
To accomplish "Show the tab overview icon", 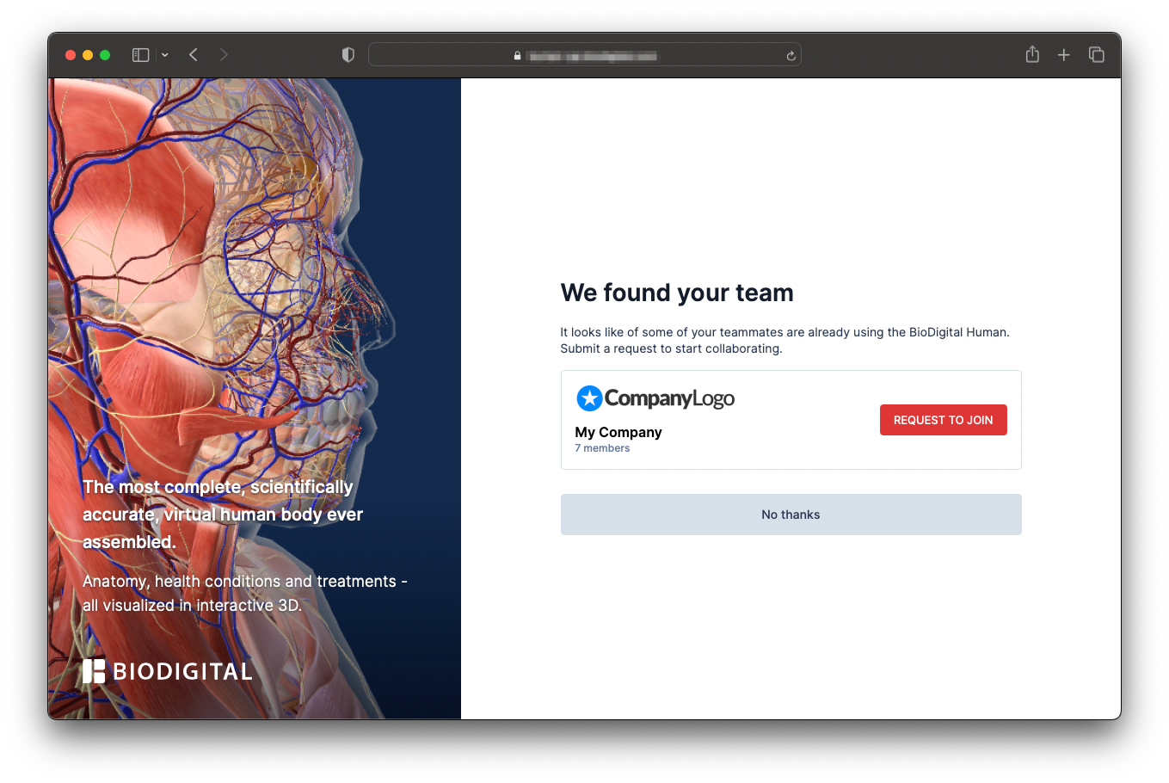I will pyautogui.click(x=1097, y=55).
